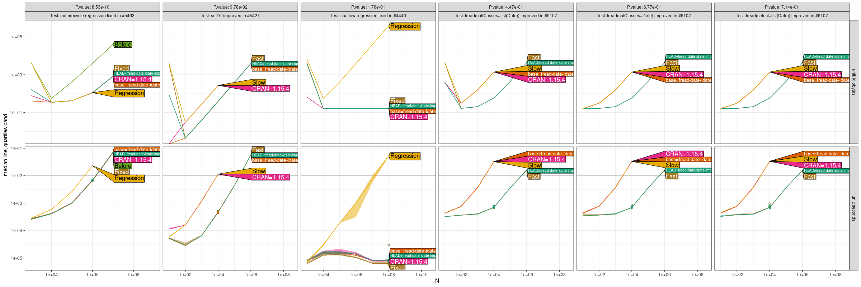Image resolution: width=861 pixels, height=287 pixels.
Task: Click 'Fast' label in fread(select=list(Date)) seconds panel
Action: (x=809, y=177)
